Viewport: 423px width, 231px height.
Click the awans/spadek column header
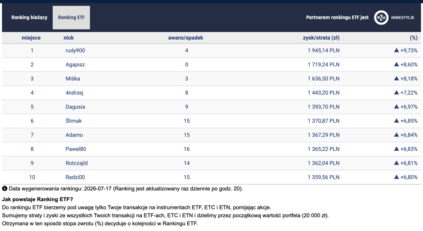coord(186,38)
